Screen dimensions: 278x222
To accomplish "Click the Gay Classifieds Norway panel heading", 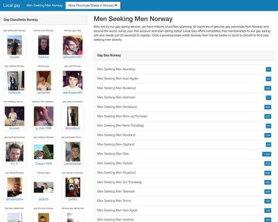I will 44,20.
